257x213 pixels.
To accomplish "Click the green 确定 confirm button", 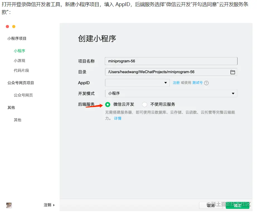I will tap(237, 206).
